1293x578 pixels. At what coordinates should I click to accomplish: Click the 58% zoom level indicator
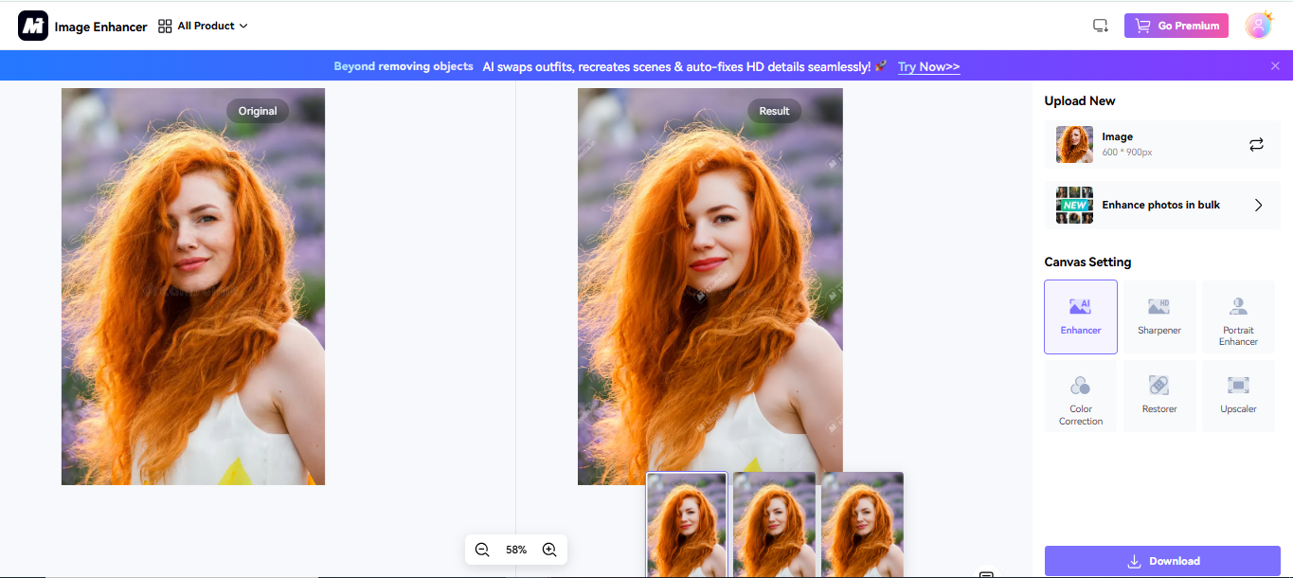pyautogui.click(x=515, y=549)
